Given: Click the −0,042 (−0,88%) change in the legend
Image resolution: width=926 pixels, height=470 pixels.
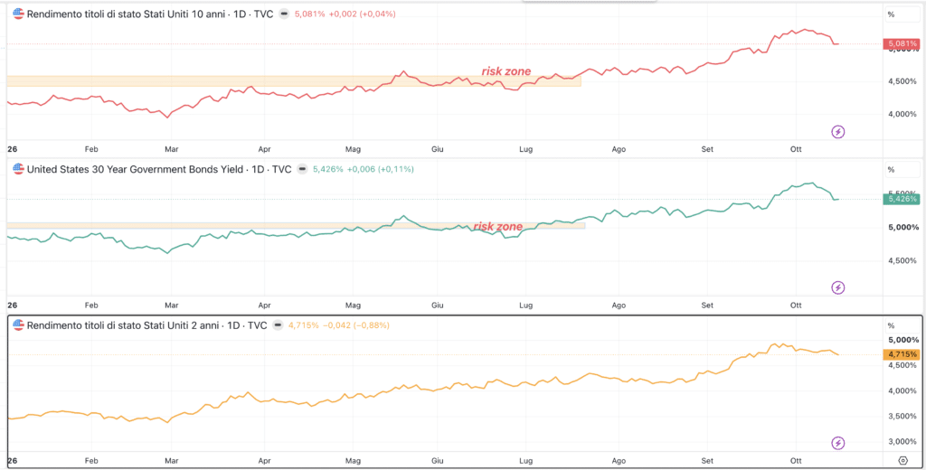Looking at the screenshot, I should coord(356,325).
